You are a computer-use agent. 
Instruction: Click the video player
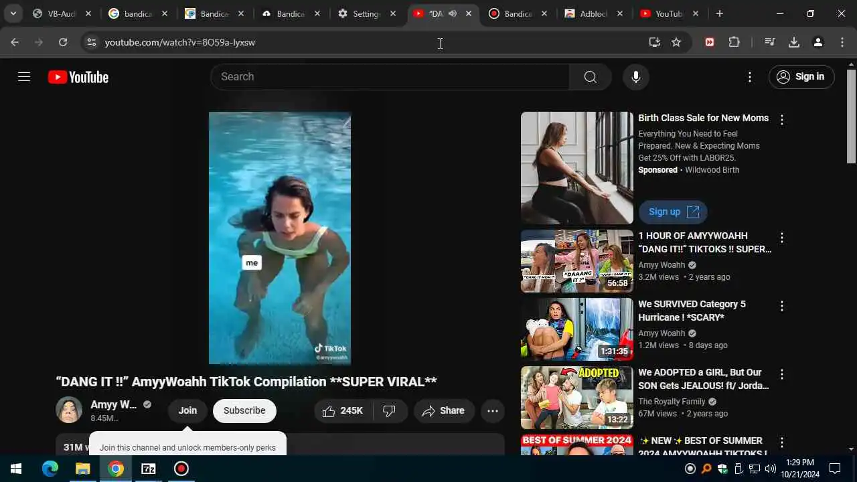click(280, 238)
